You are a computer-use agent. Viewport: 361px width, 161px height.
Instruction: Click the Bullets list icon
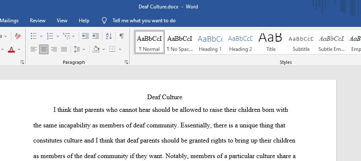pos(34,36)
